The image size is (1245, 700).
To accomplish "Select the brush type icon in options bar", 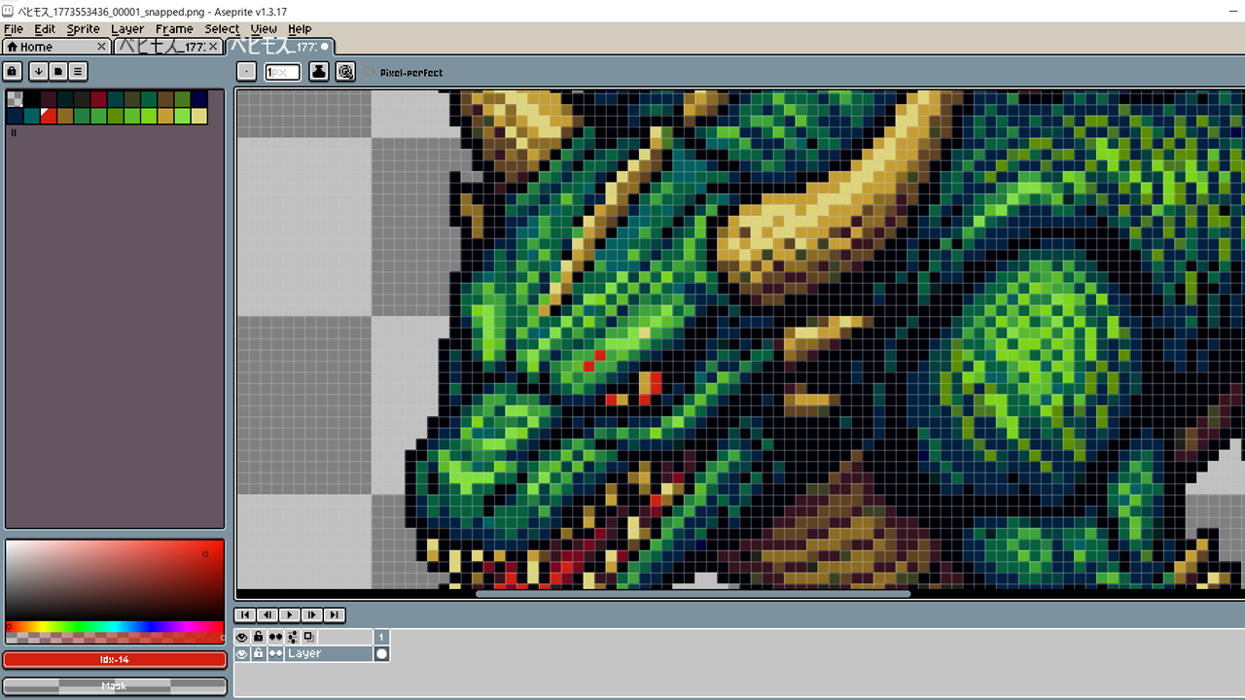I will 246,71.
